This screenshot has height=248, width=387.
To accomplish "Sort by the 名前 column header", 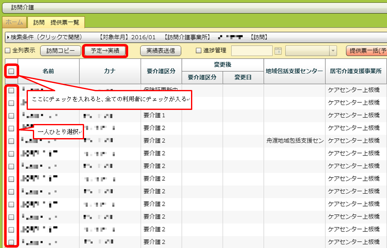I will (48, 71).
